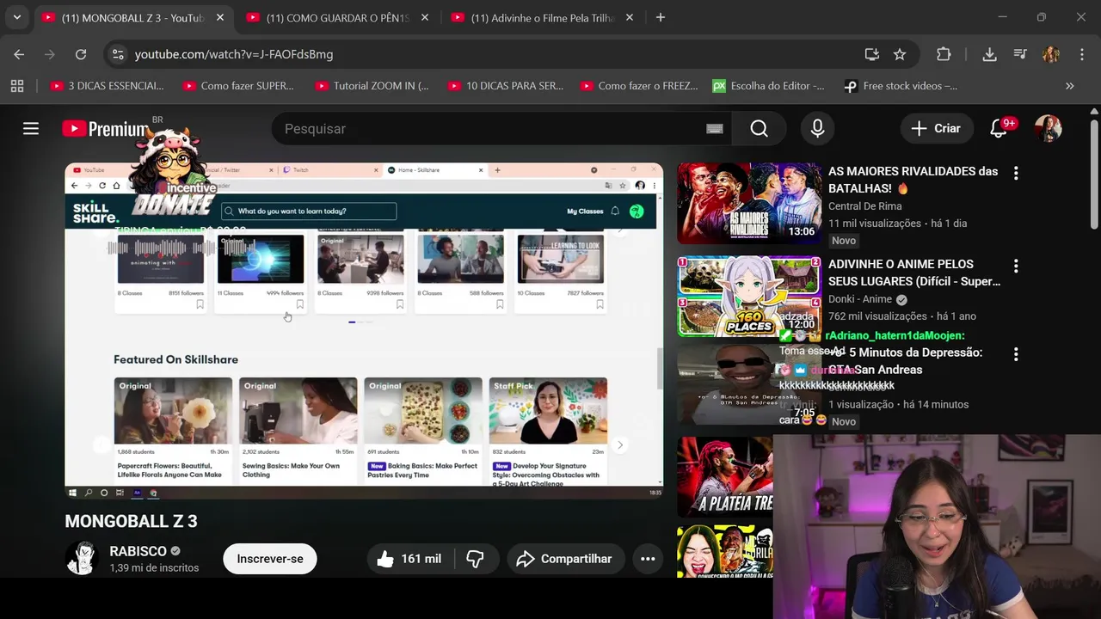Open tab search dropdown arrow

[16, 17]
